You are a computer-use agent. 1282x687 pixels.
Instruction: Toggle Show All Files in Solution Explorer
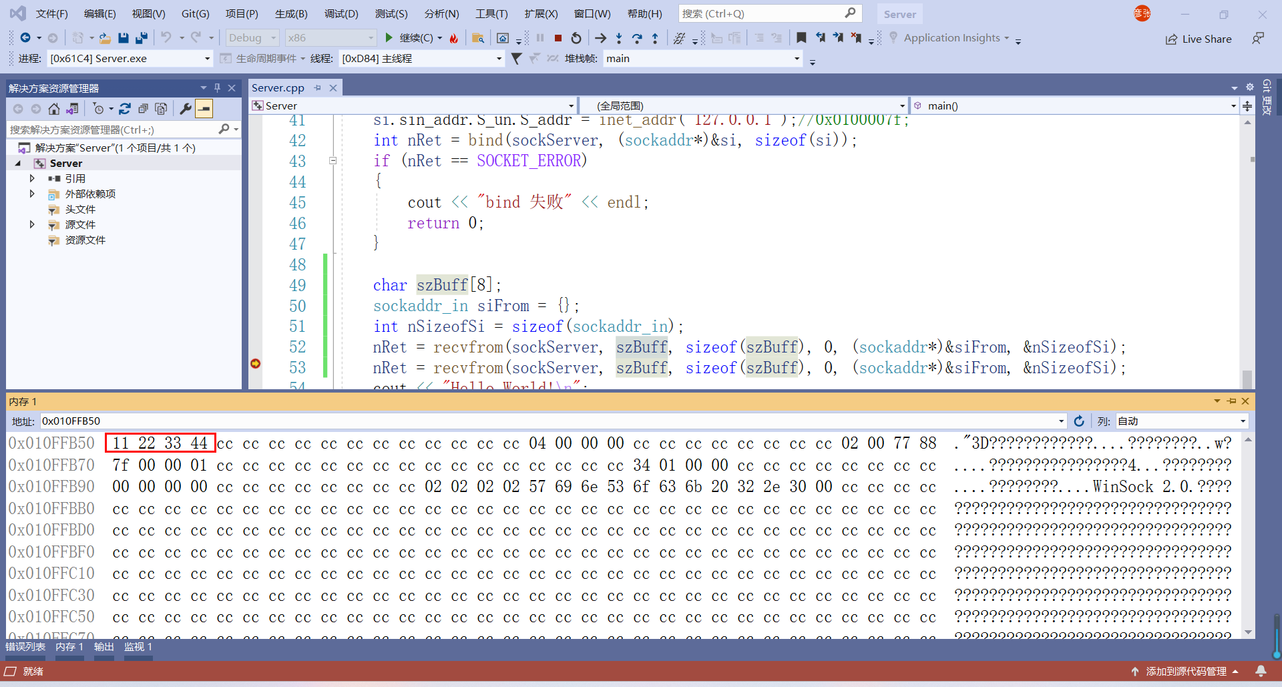[x=161, y=108]
